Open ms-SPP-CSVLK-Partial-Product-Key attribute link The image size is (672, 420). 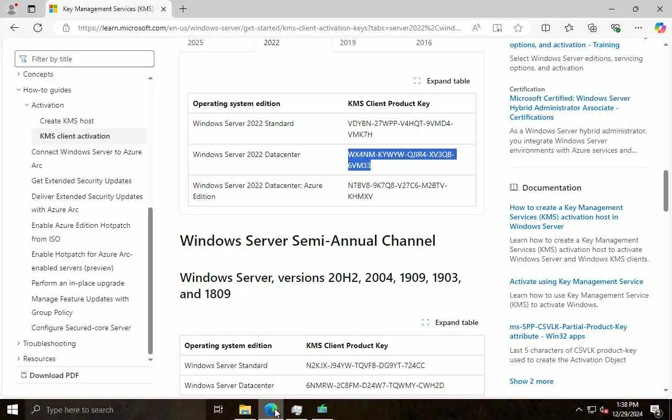pos(568,331)
